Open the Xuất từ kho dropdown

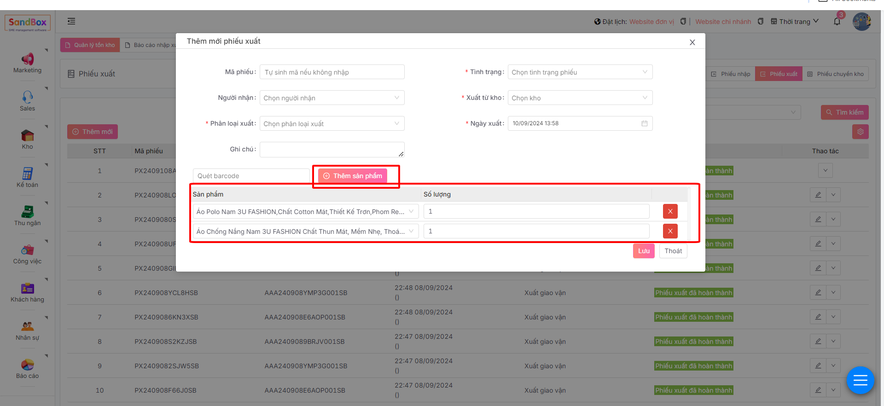tap(580, 98)
